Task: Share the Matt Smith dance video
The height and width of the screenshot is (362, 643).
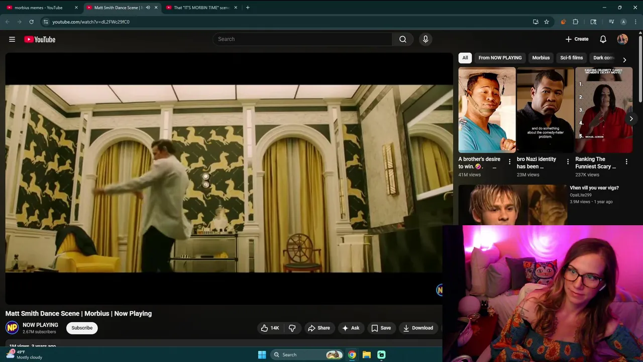Action: pos(319,328)
